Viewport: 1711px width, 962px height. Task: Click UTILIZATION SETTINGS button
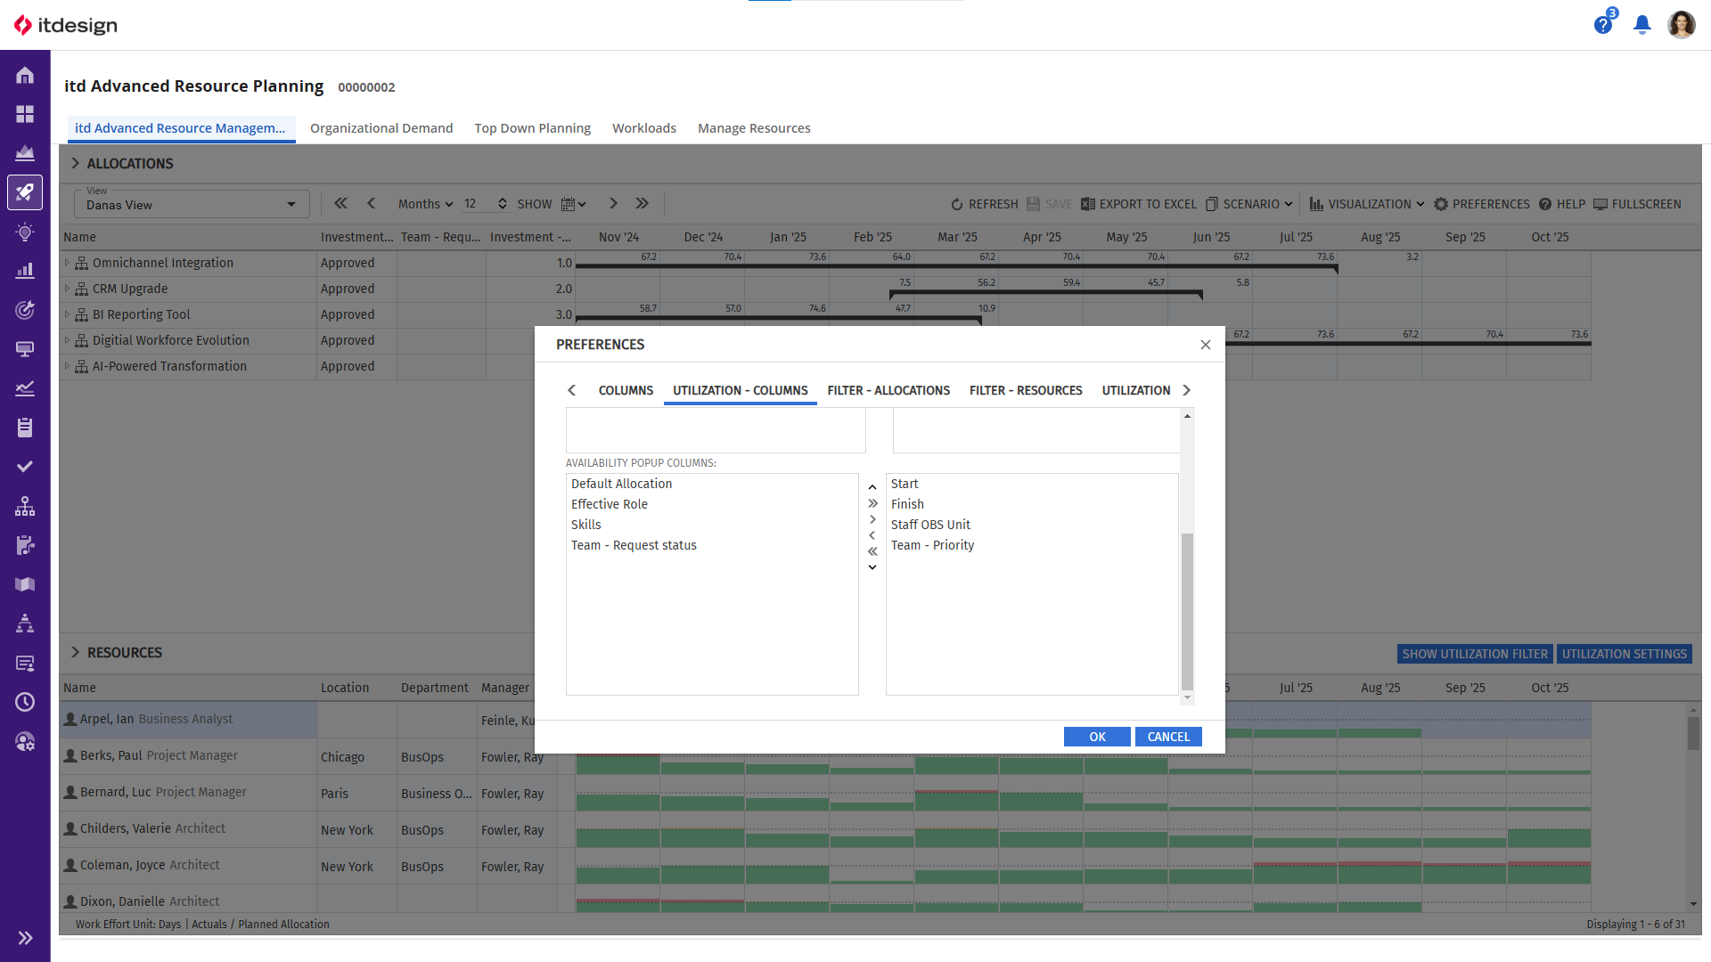1624,654
